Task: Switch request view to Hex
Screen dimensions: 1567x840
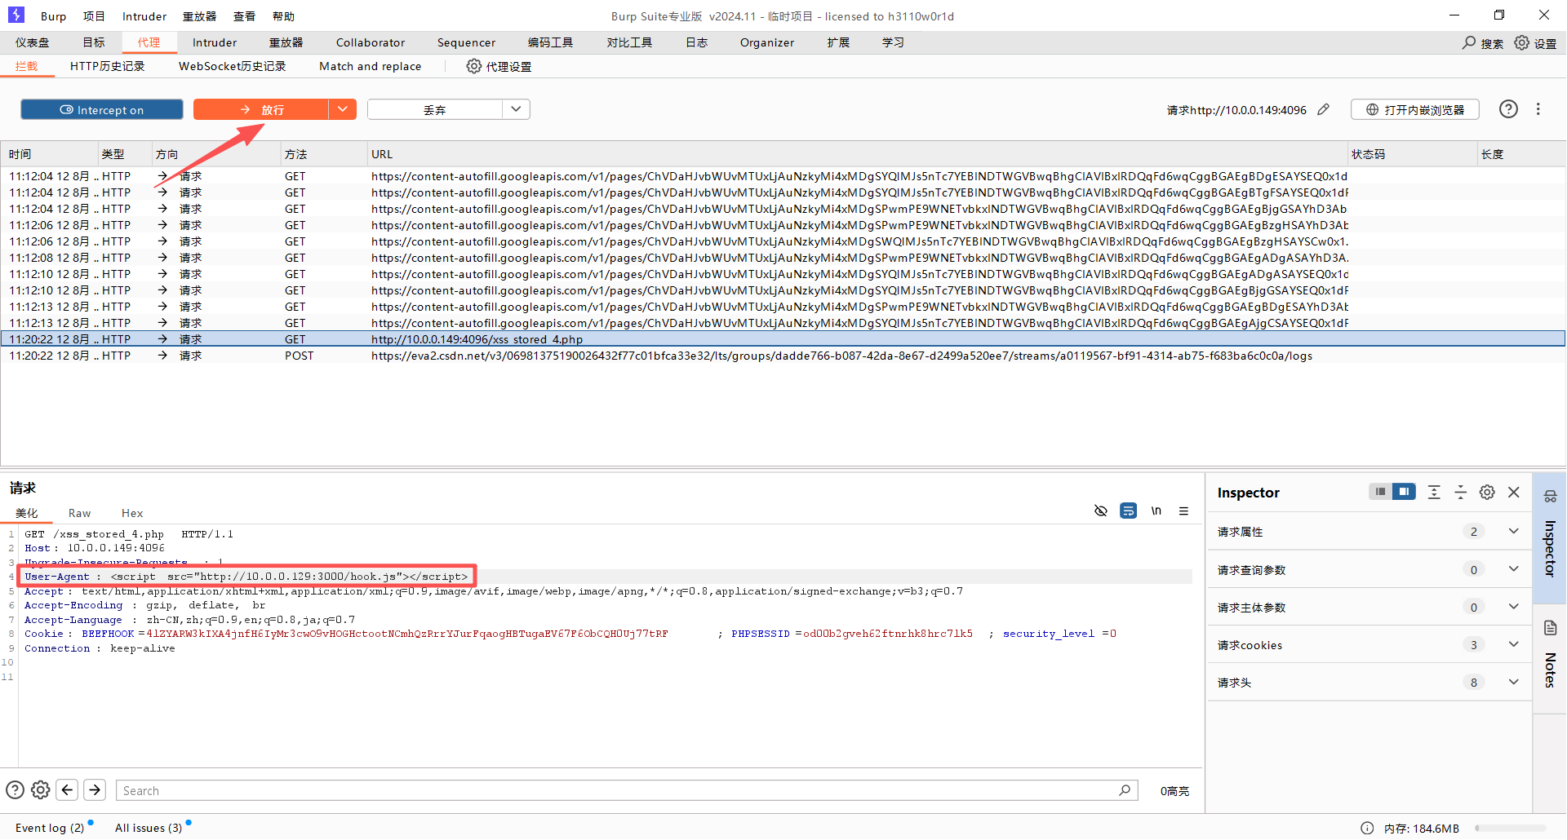Action: 132,513
